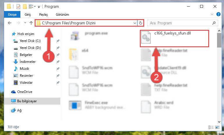The image size is (224, 135).
Task: Select the c166_fuelsys_sfun.dll file
Action: [174, 39]
